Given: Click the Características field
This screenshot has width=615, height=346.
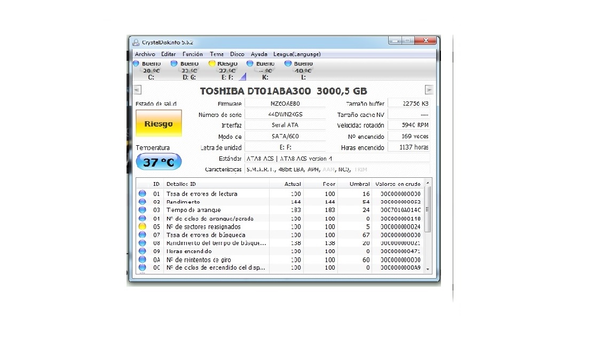Looking at the screenshot, I should [337, 169].
